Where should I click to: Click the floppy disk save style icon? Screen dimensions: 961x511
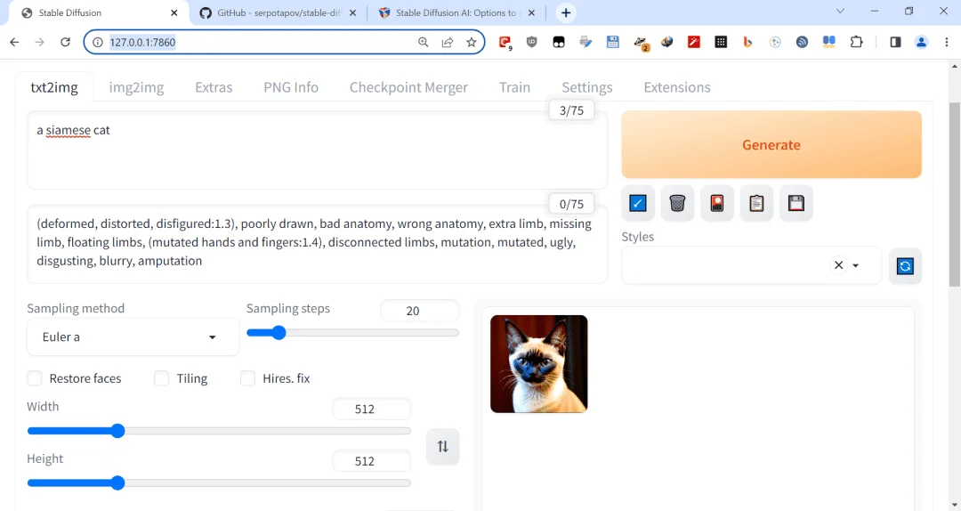point(796,203)
